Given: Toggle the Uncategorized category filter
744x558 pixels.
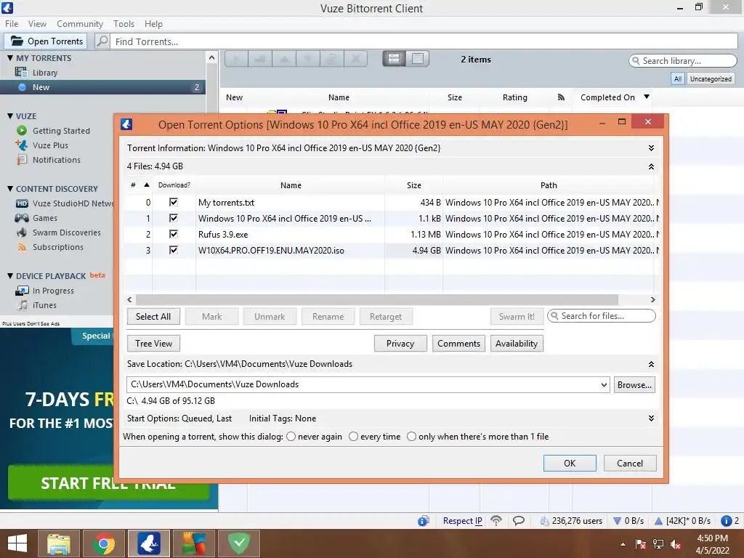Looking at the screenshot, I should 711,78.
